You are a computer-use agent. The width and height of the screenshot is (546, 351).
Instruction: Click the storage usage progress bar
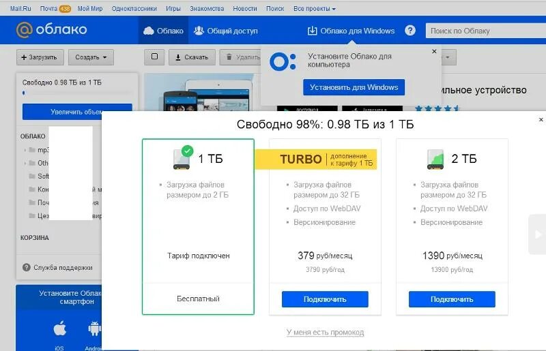[x=76, y=93]
